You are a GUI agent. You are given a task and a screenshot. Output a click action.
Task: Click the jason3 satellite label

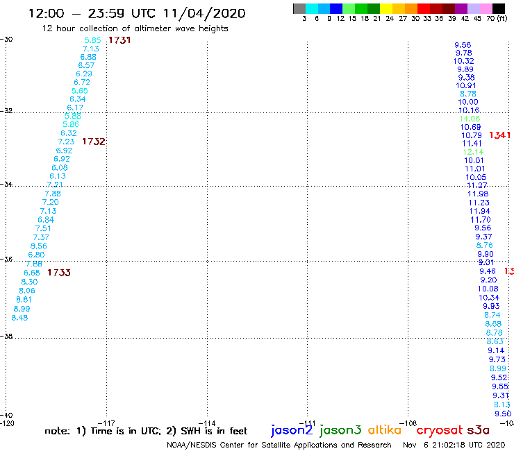[x=340, y=430]
